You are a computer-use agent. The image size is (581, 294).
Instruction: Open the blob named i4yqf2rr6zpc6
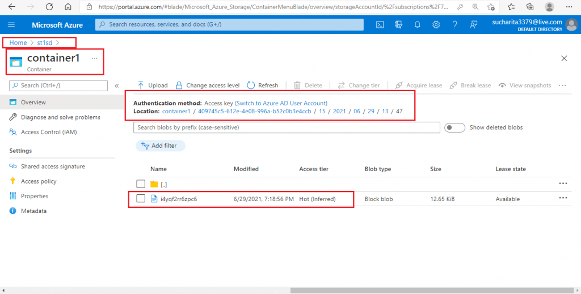pos(179,199)
